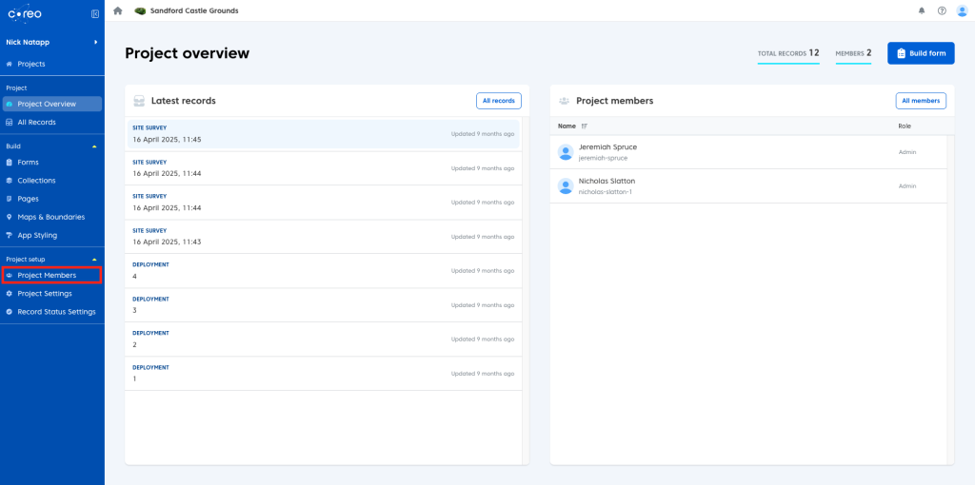The height and width of the screenshot is (485, 975).
Task: Open the notifications bell
Action: click(x=922, y=10)
